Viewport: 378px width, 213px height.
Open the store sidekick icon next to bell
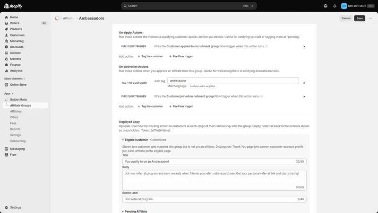pos(326,6)
